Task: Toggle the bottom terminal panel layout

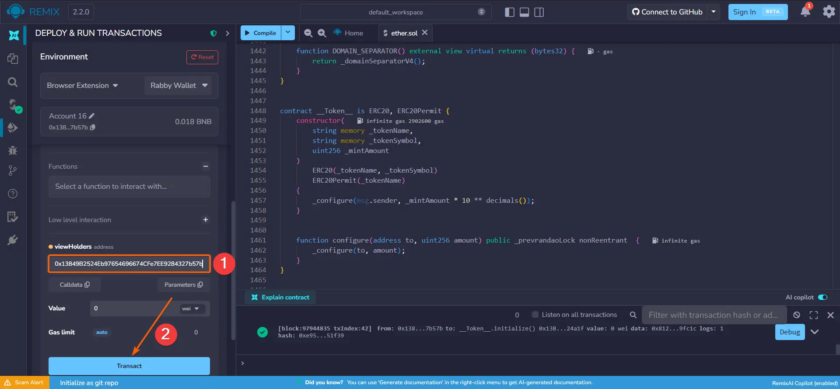Action: (524, 12)
